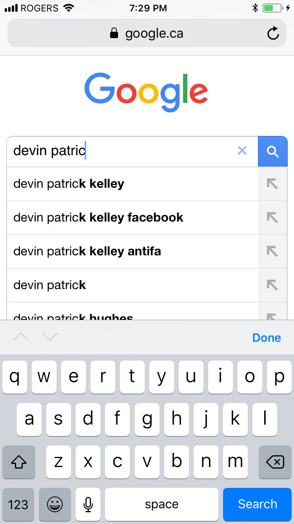294x524 pixels.
Task: Tap the blue Search key
Action: coord(257,504)
